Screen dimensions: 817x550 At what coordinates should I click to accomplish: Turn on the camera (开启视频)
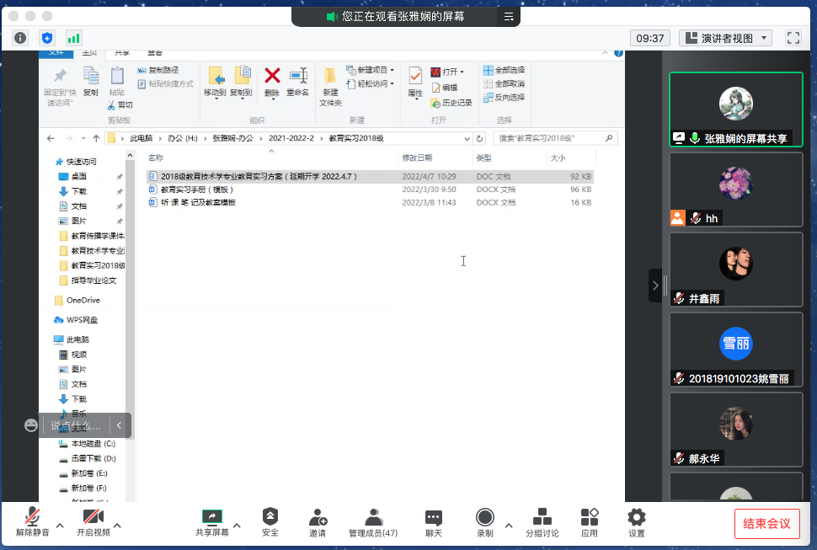click(93, 522)
